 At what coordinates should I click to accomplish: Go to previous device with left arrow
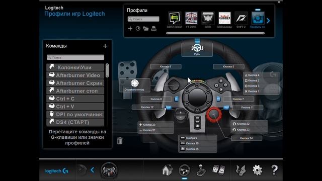(93, 170)
